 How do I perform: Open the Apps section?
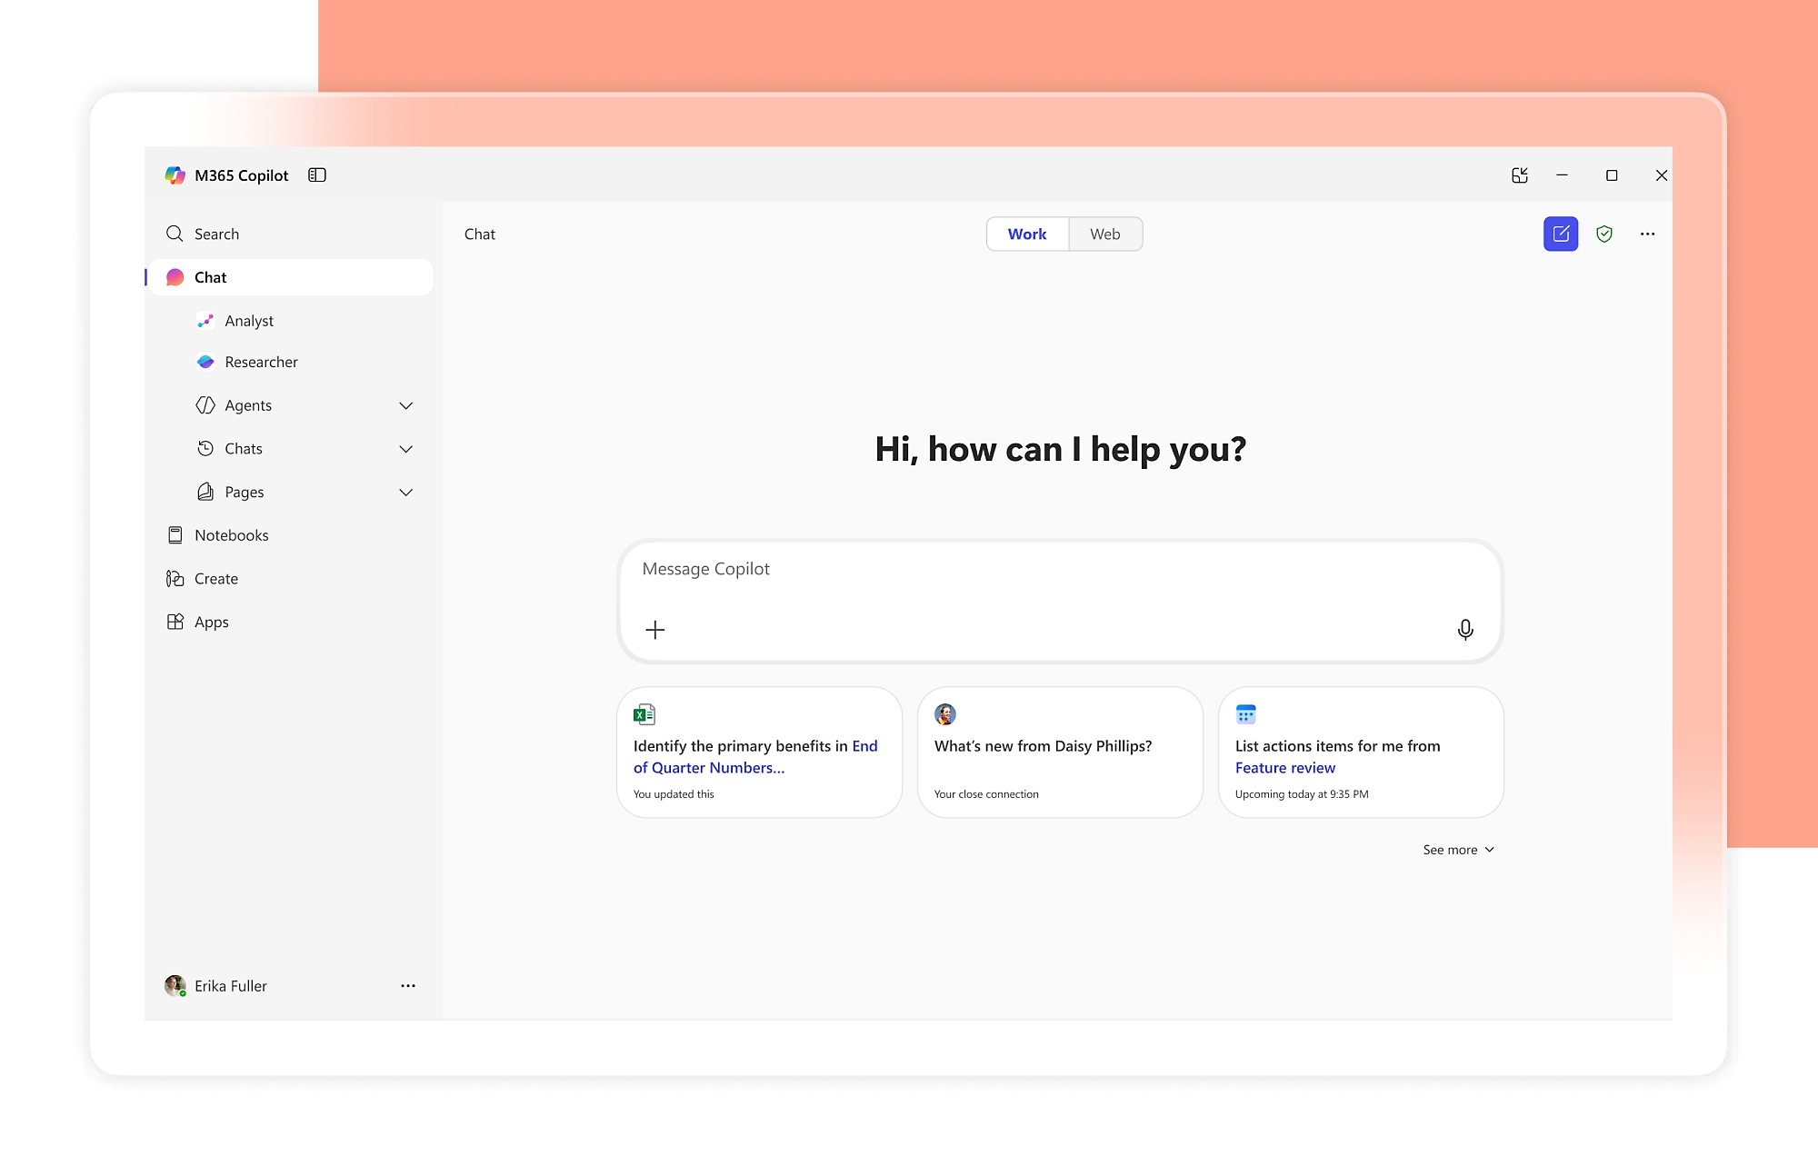(x=211, y=622)
